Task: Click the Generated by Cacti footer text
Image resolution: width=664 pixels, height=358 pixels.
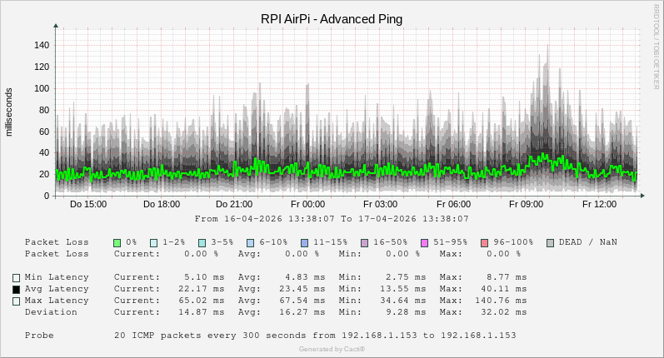Action: (x=332, y=349)
